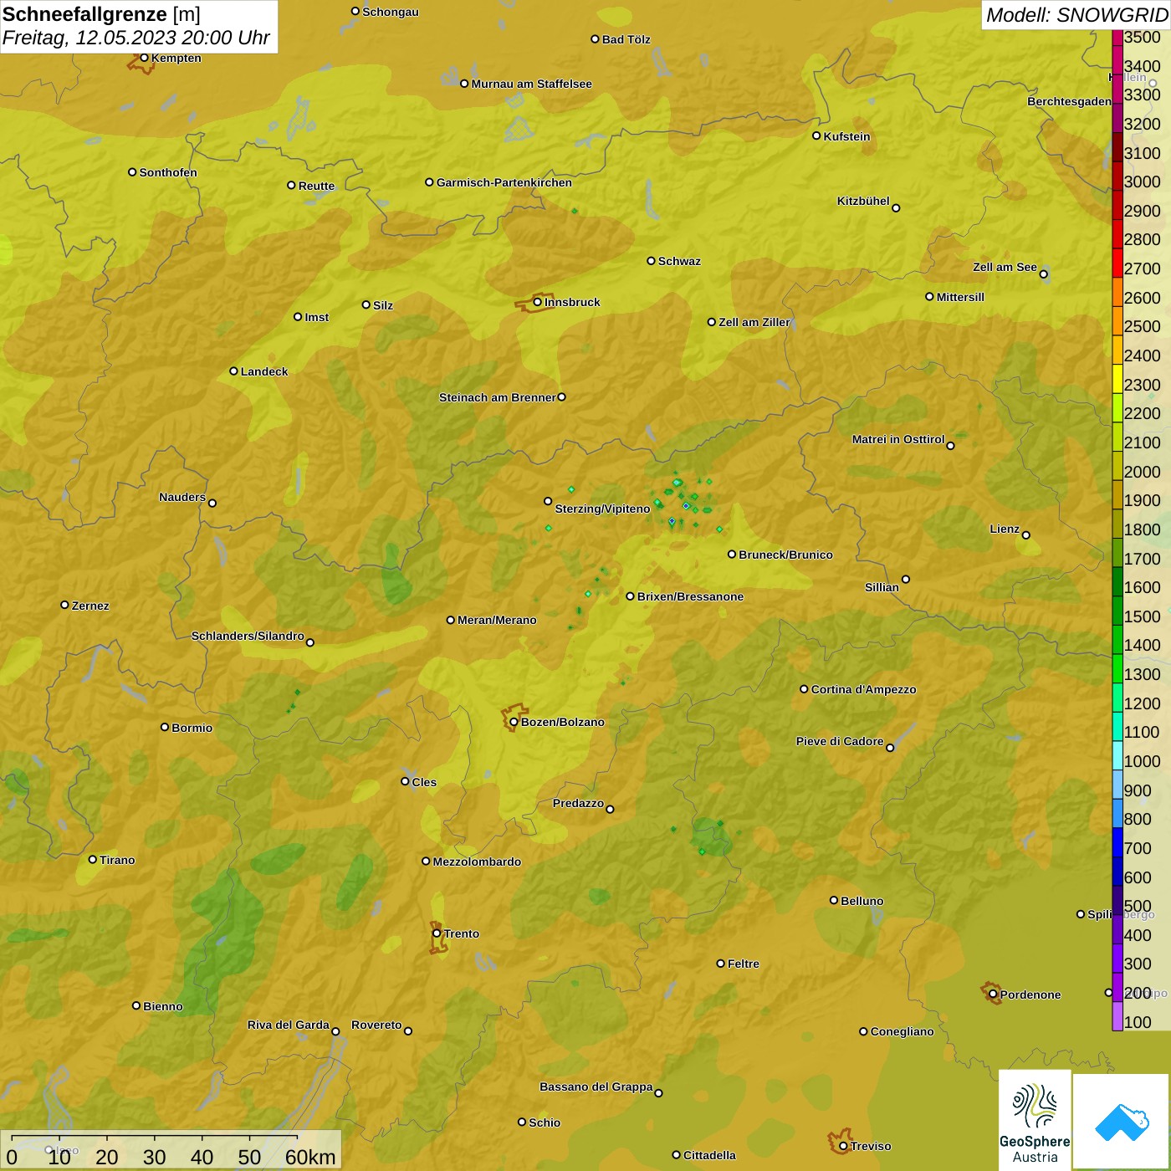Click the "Modell: SNOWGRID" label
The image size is (1171, 1171).
[1076, 15]
